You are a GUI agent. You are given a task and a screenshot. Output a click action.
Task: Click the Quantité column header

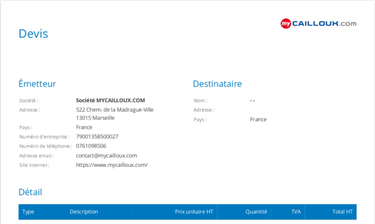pos(256,212)
